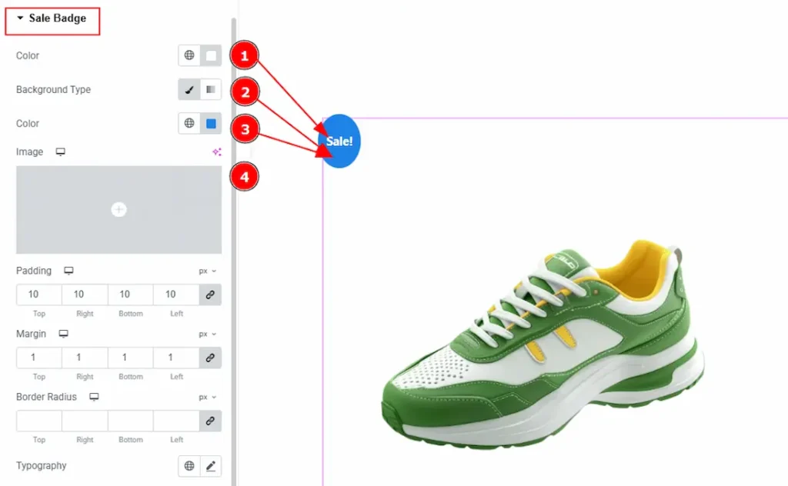This screenshot has width=788, height=486.
Task: Click responsive device icon next to Border Radius
Action: coord(94,397)
